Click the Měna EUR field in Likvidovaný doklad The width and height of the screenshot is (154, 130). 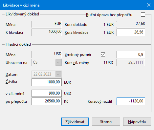point(47,24)
